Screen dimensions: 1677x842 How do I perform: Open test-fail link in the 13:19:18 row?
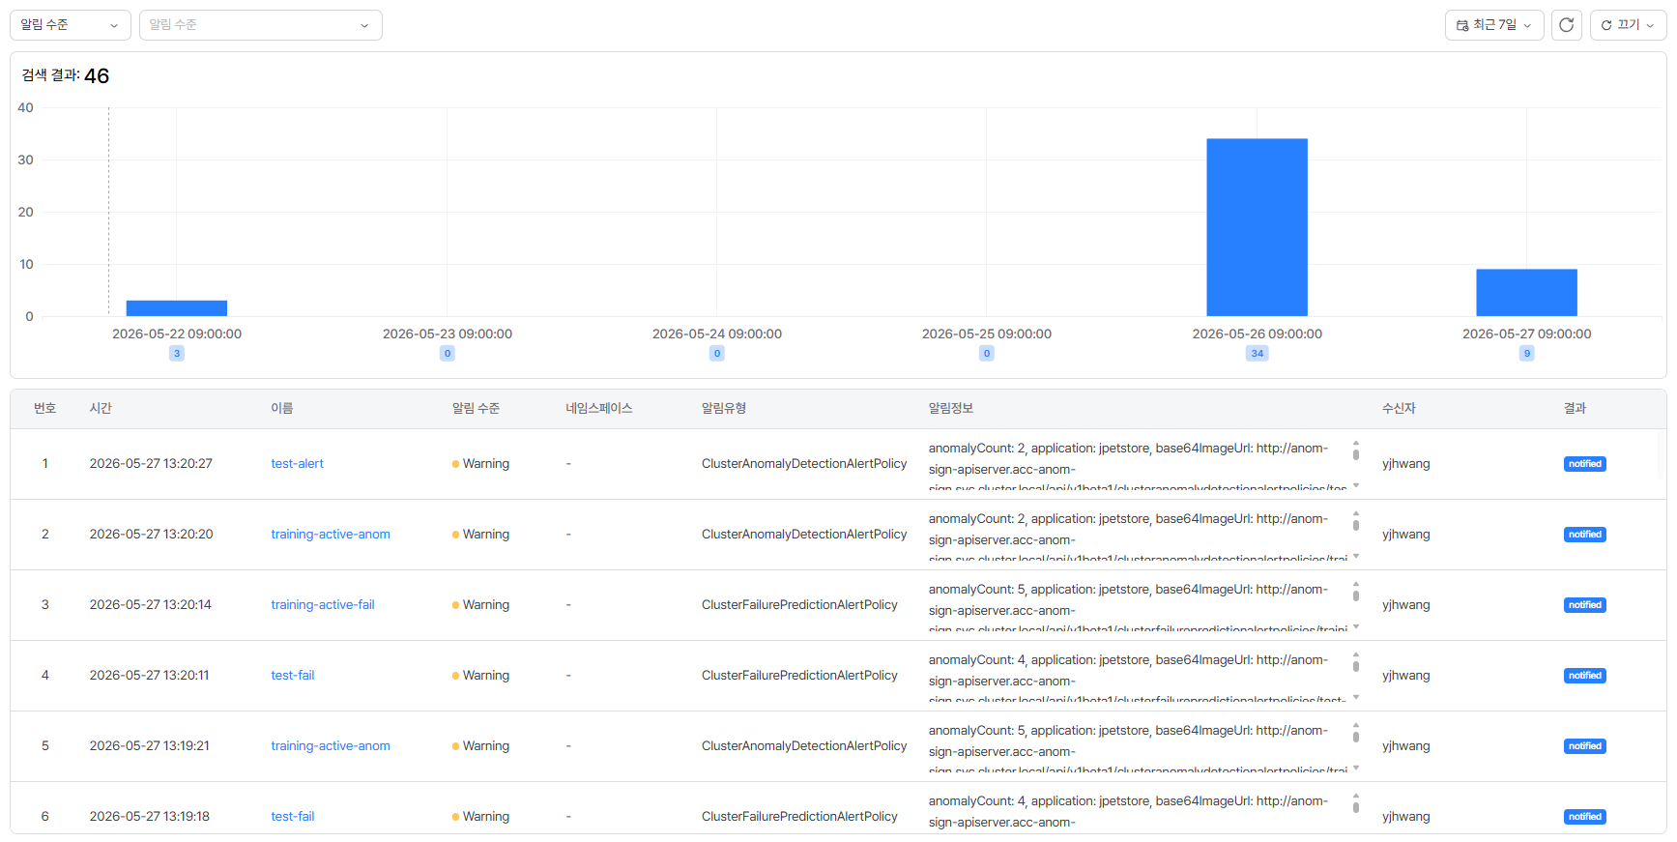293,817
